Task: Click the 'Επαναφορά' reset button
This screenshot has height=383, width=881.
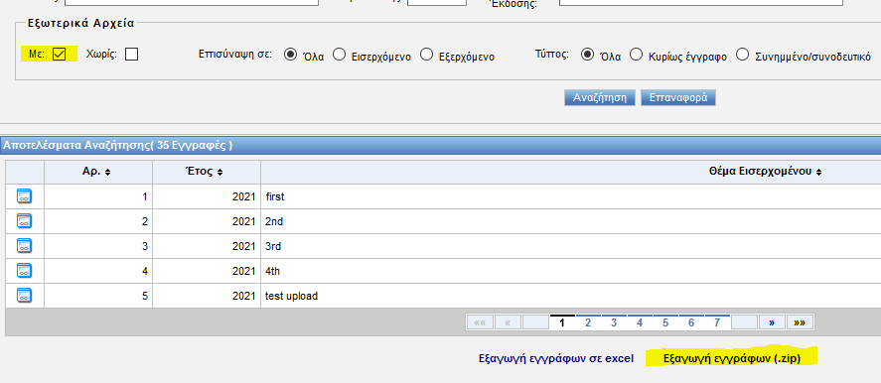Action: (x=678, y=97)
